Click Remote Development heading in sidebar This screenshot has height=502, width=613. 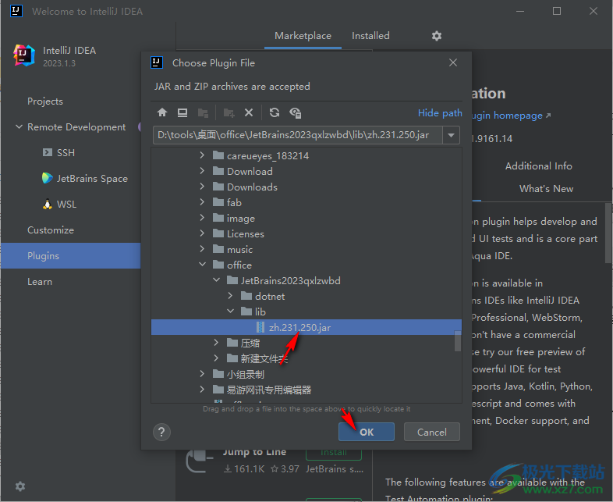point(76,127)
